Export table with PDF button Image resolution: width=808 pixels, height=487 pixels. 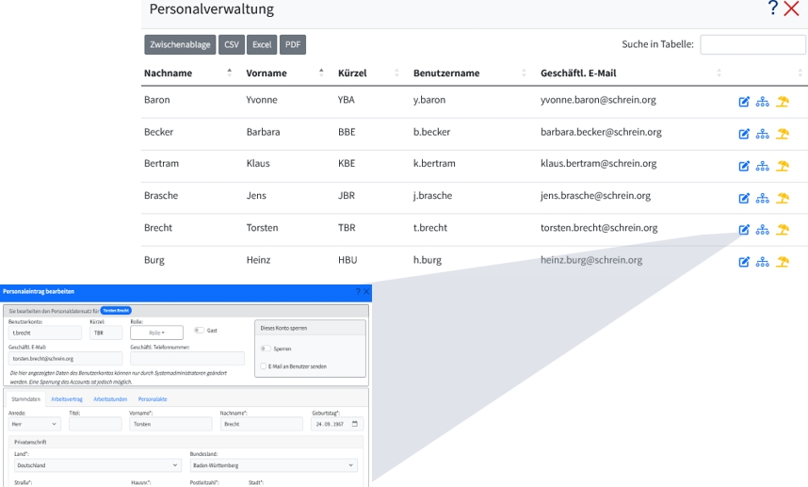pyautogui.click(x=293, y=44)
